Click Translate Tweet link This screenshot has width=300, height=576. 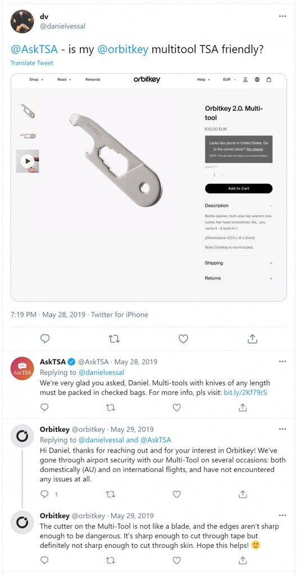click(x=32, y=63)
